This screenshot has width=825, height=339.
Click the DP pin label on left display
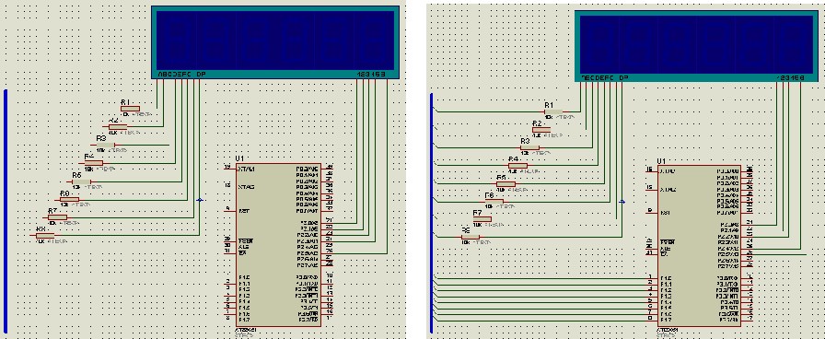click(x=201, y=75)
